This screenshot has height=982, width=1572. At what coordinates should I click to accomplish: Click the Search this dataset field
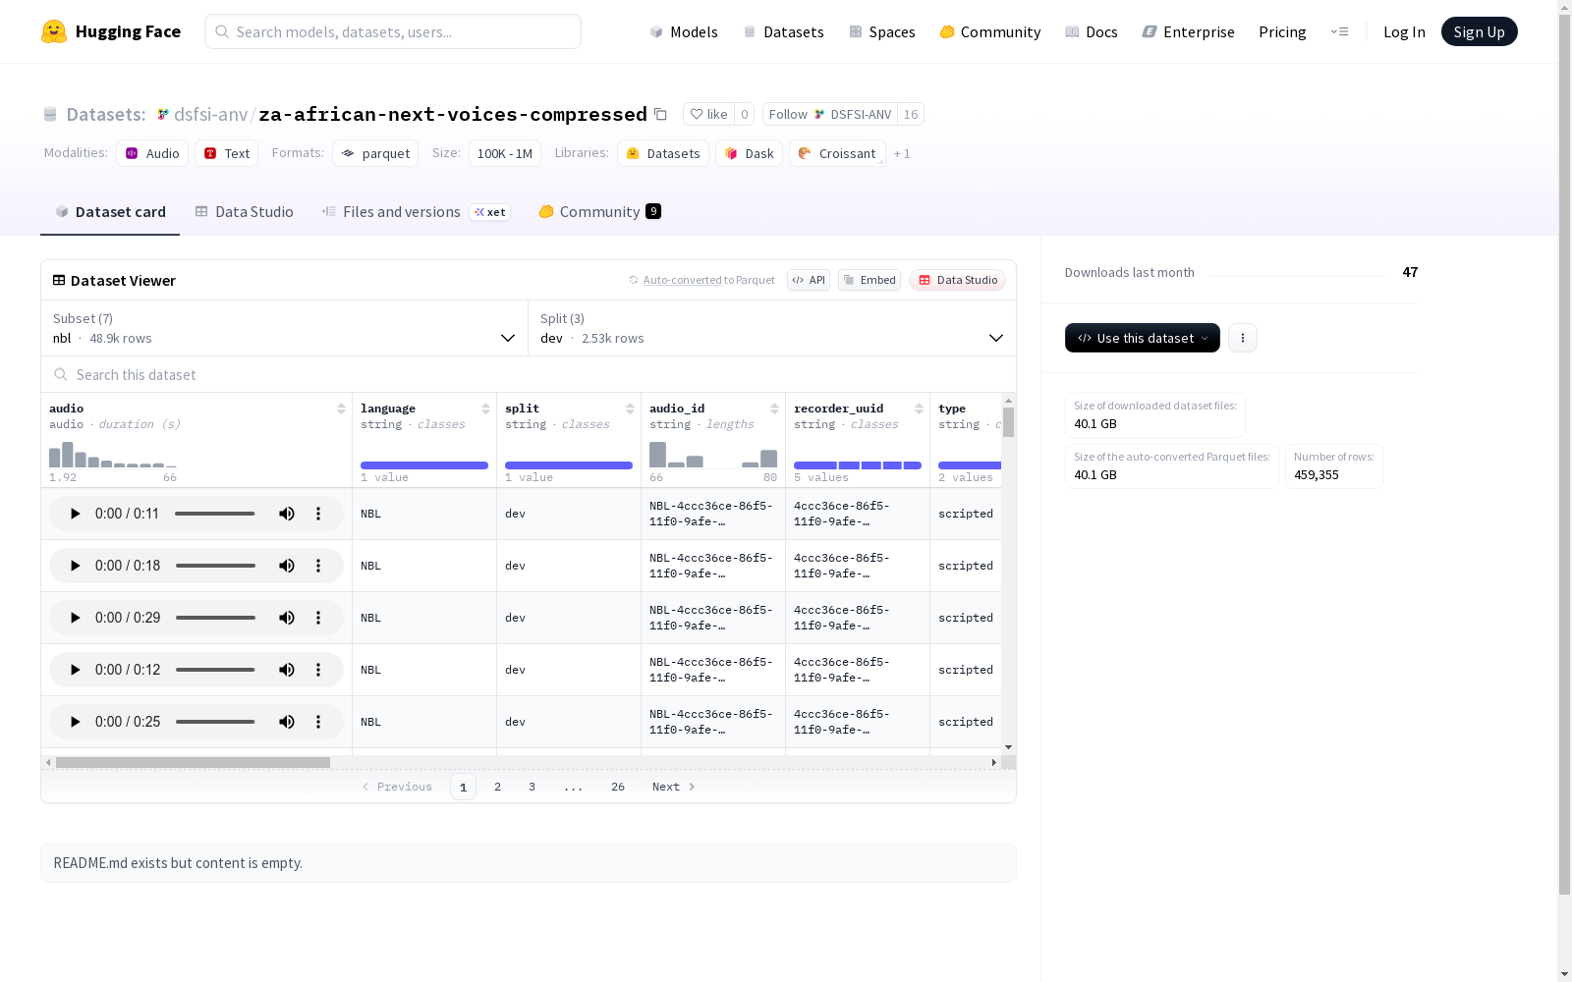point(529,375)
